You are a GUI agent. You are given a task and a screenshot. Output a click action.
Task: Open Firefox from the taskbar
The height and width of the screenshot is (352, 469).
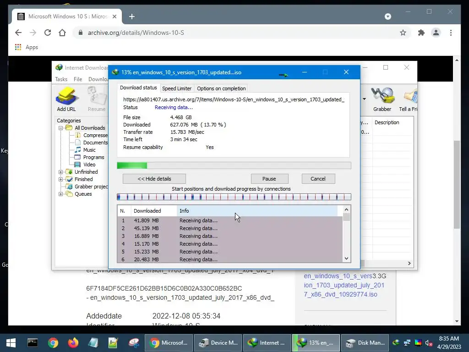pos(73,343)
